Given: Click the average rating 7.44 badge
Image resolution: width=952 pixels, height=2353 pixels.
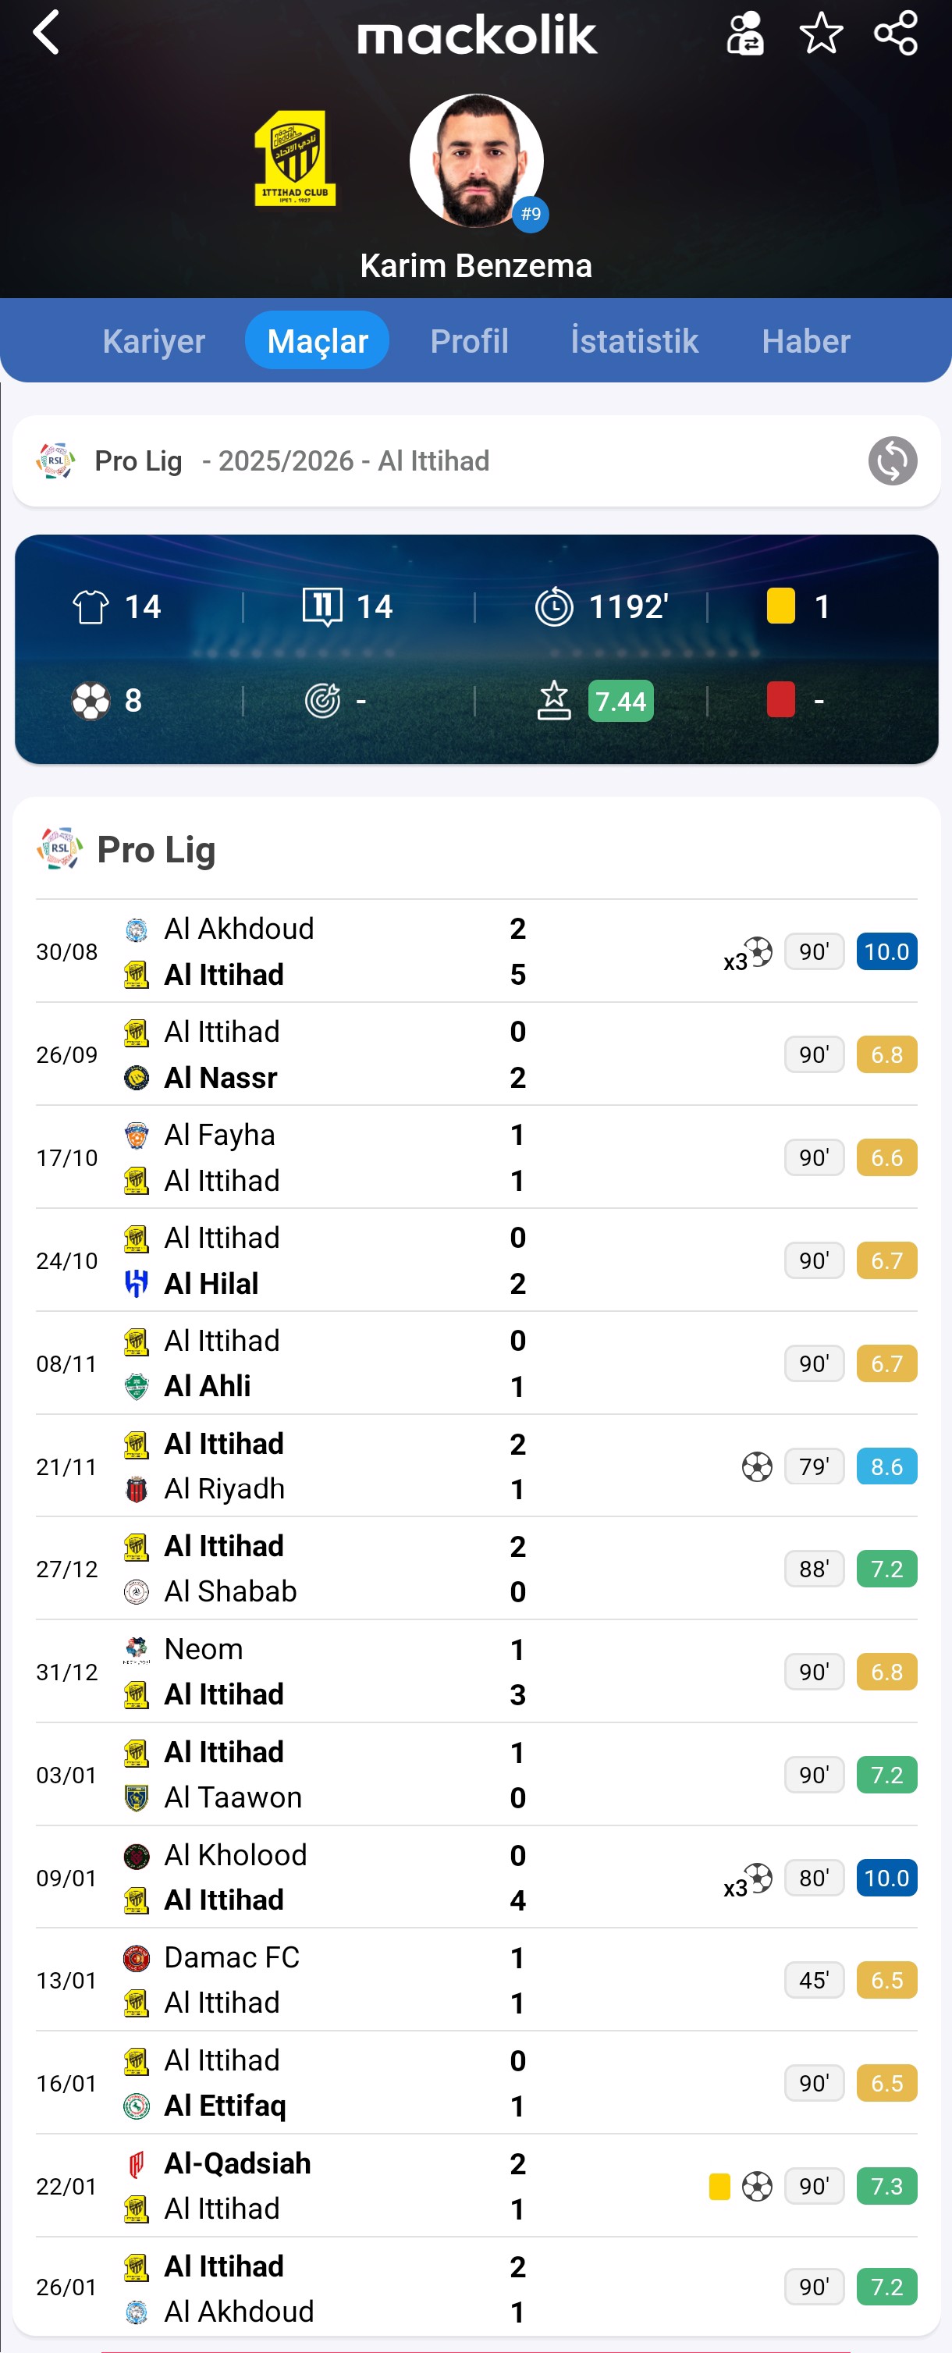Looking at the screenshot, I should point(620,702).
